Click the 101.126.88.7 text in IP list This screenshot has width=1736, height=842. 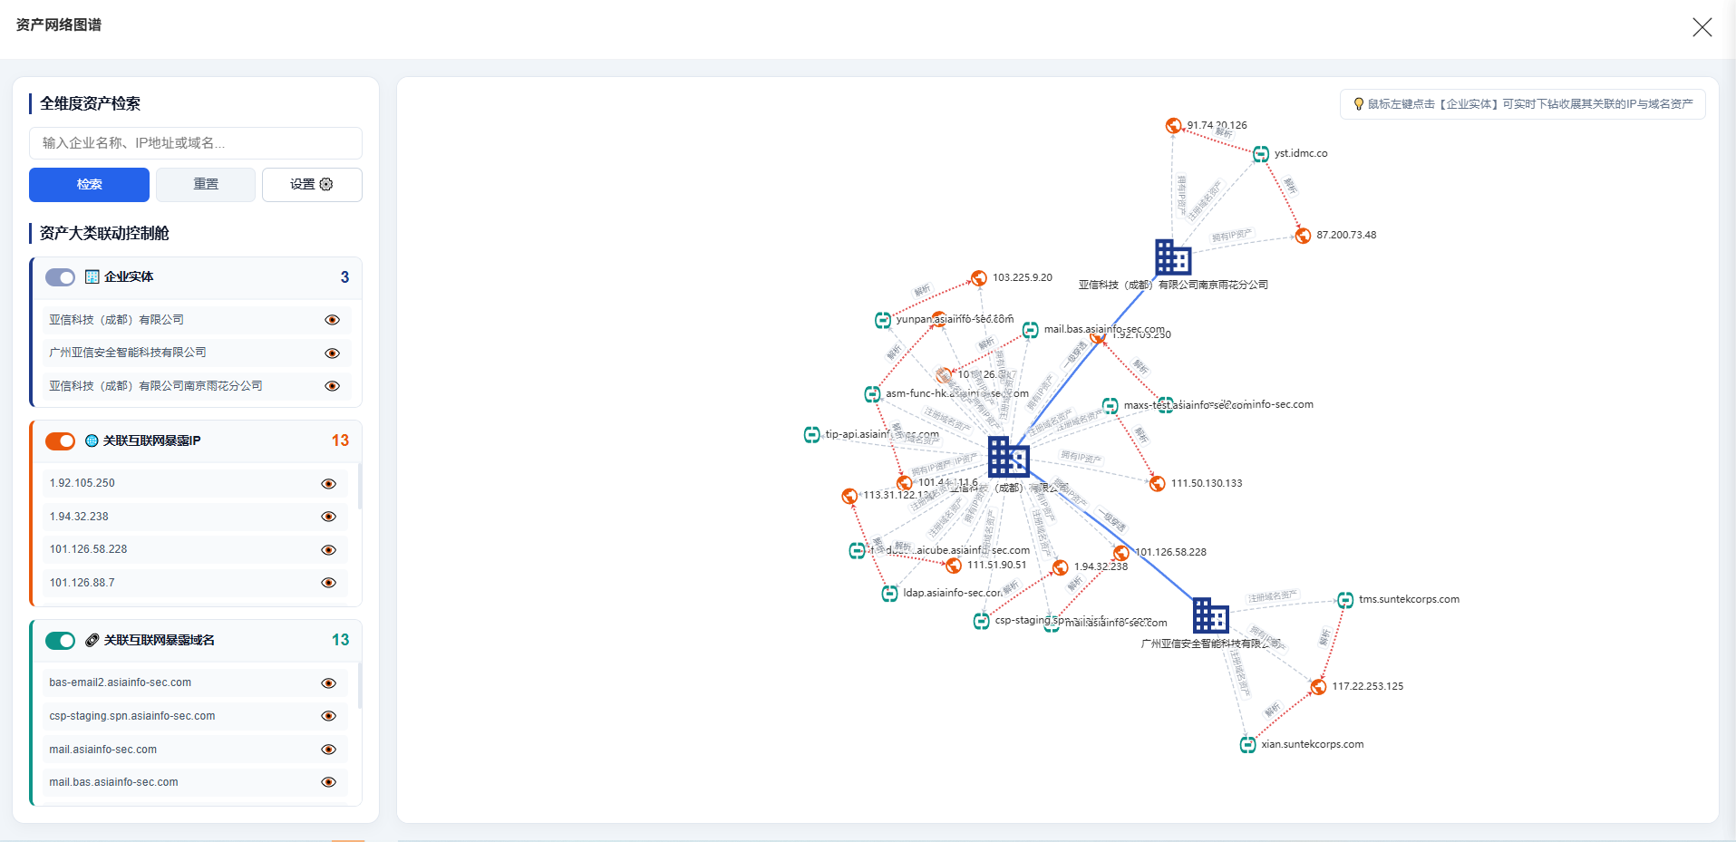tap(82, 583)
